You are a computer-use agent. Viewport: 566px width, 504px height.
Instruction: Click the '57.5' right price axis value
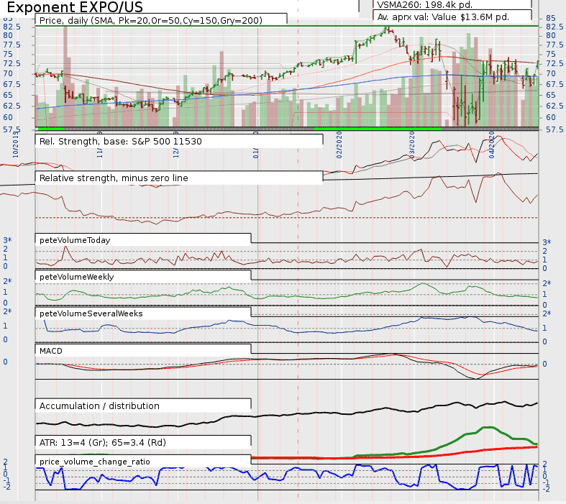[554, 129]
